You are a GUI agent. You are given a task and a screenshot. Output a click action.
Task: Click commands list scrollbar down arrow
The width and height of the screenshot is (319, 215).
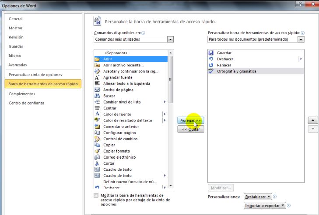(171, 186)
